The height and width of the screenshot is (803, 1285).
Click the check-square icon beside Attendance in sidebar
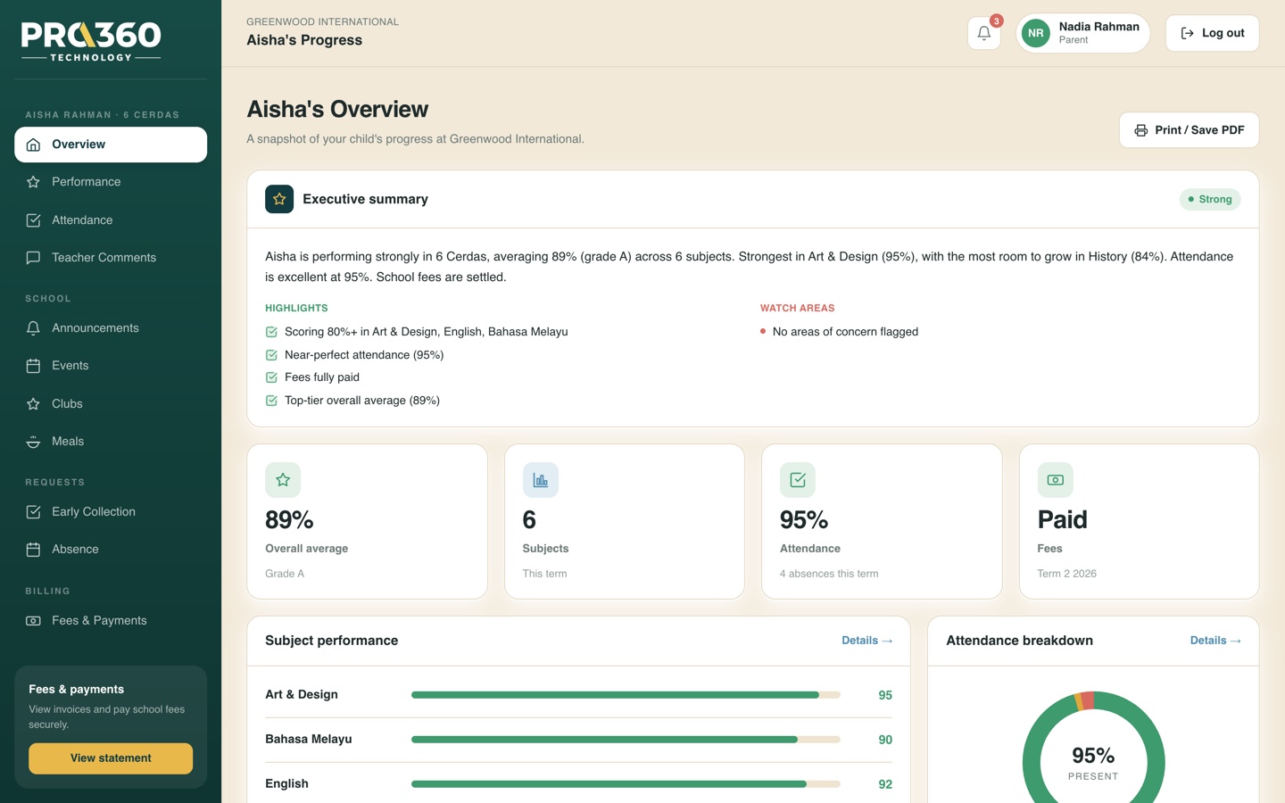(33, 220)
